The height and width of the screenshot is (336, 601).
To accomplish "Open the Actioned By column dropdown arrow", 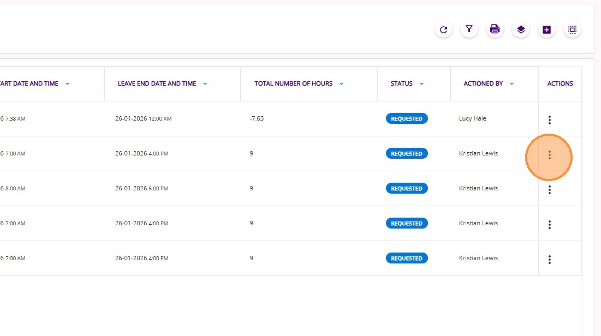I will (512, 84).
